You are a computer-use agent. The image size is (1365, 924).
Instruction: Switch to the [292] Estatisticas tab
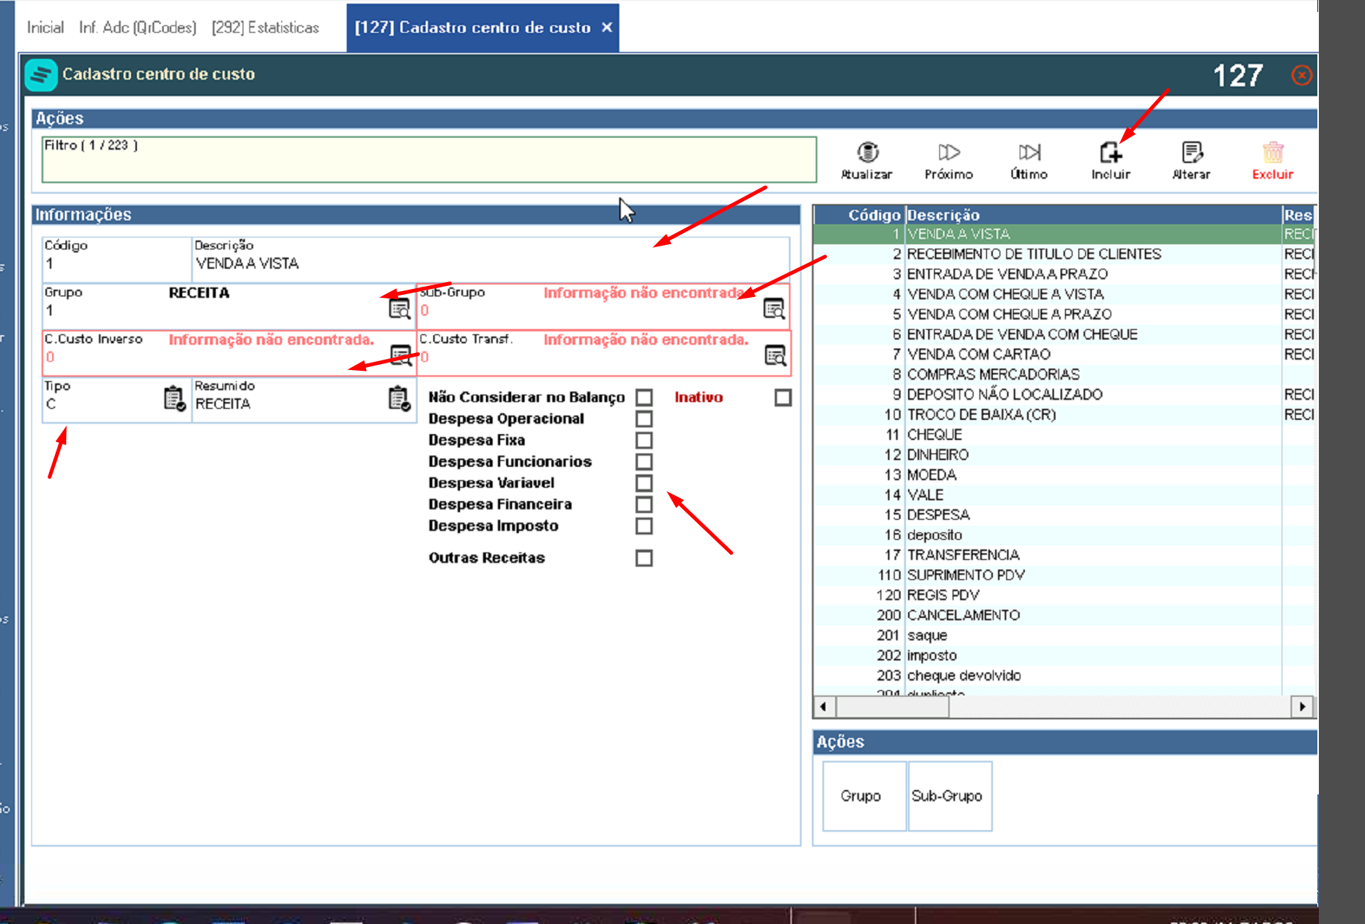(x=265, y=28)
